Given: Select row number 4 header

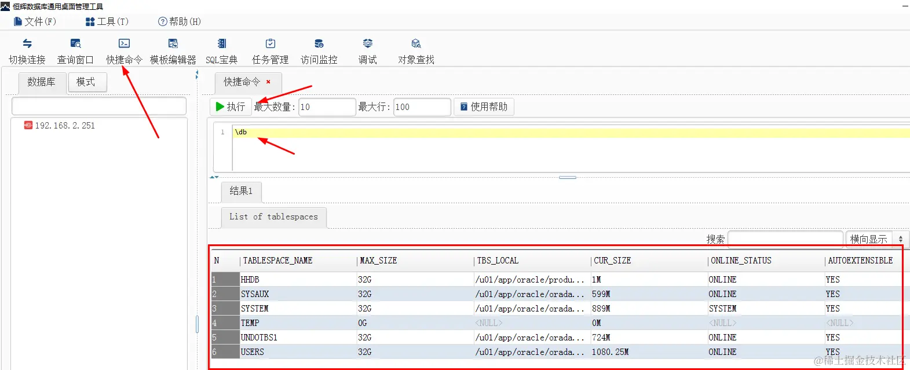Looking at the screenshot, I should click(x=225, y=323).
